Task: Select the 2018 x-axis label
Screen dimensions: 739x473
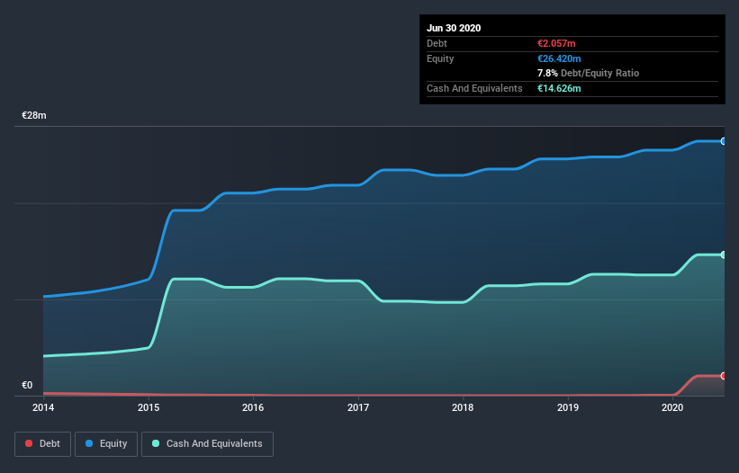Action: (463, 407)
